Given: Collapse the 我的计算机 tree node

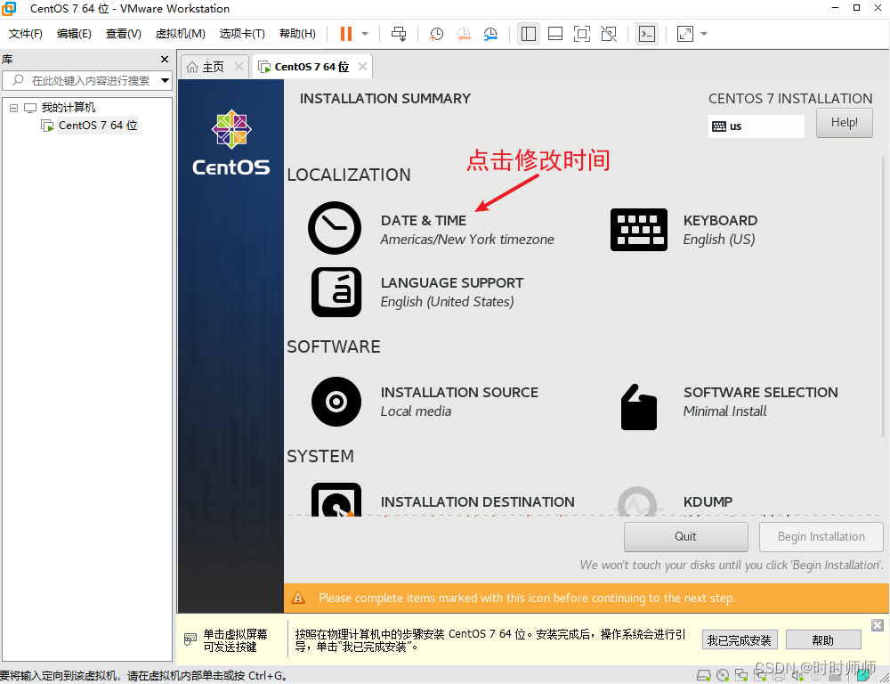Looking at the screenshot, I should (14, 108).
